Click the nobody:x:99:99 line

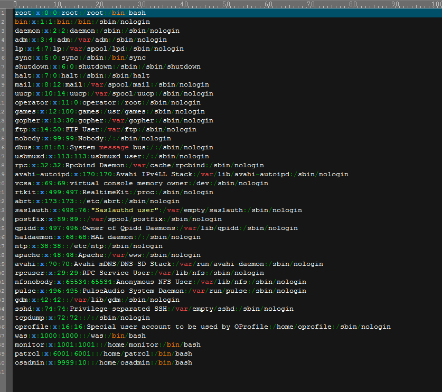coord(93,139)
